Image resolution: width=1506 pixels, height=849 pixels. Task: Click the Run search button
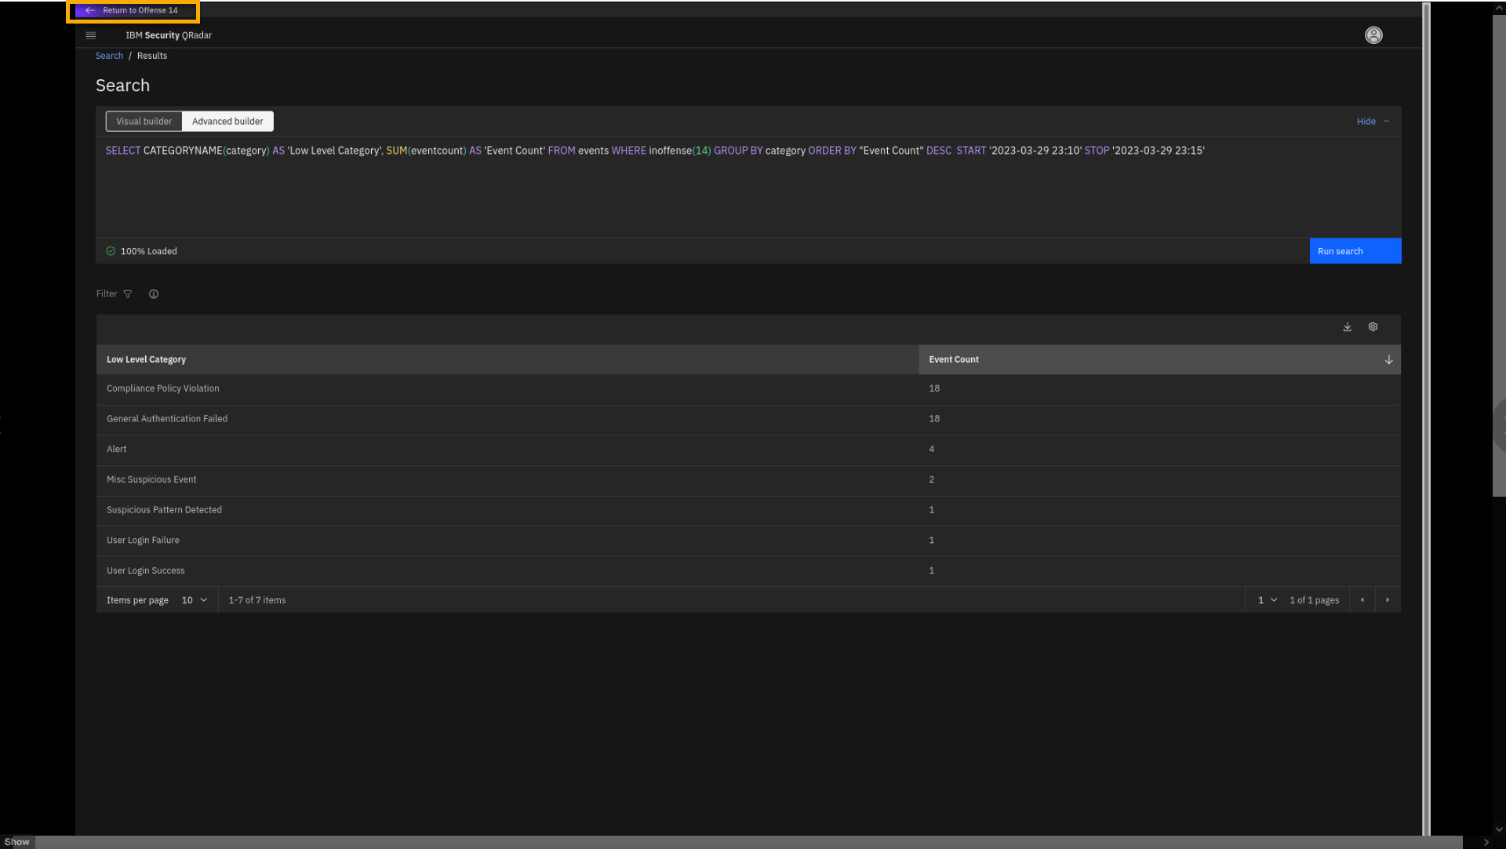(1355, 251)
